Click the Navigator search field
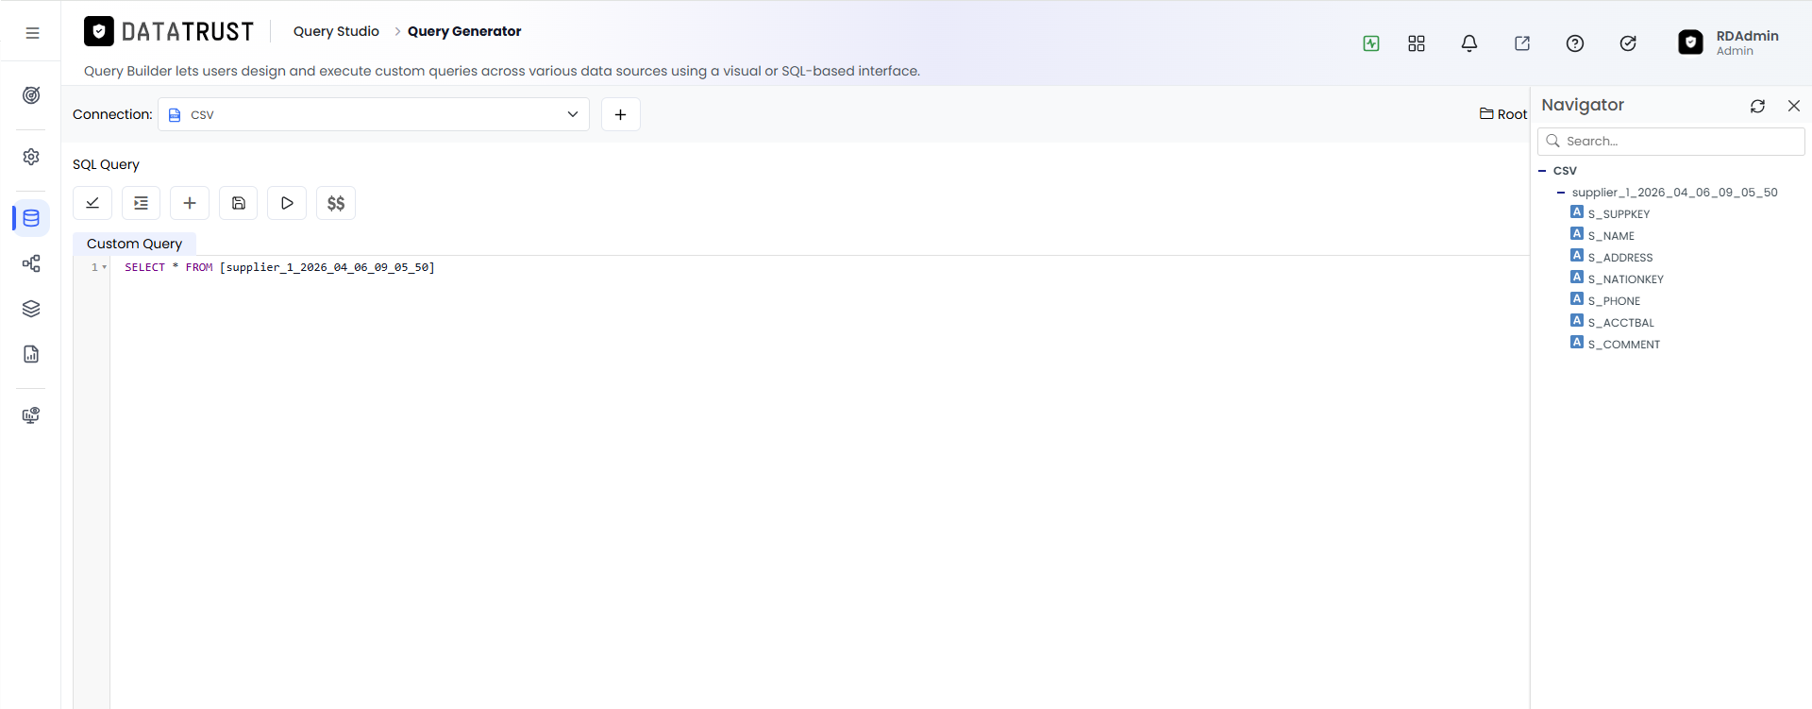The height and width of the screenshot is (709, 1812). [x=1671, y=142]
